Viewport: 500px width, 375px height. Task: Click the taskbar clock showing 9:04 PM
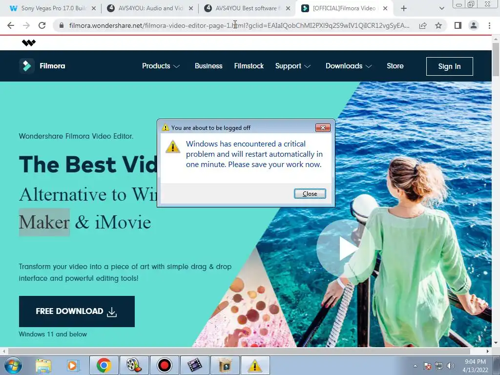click(x=475, y=366)
